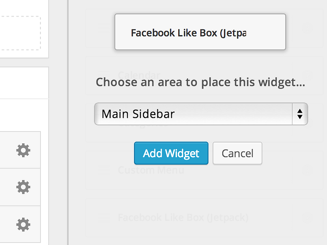The image size is (327, 245).
Task: Click the middle gear icon in left panel
Action: [x=23, y=187]
